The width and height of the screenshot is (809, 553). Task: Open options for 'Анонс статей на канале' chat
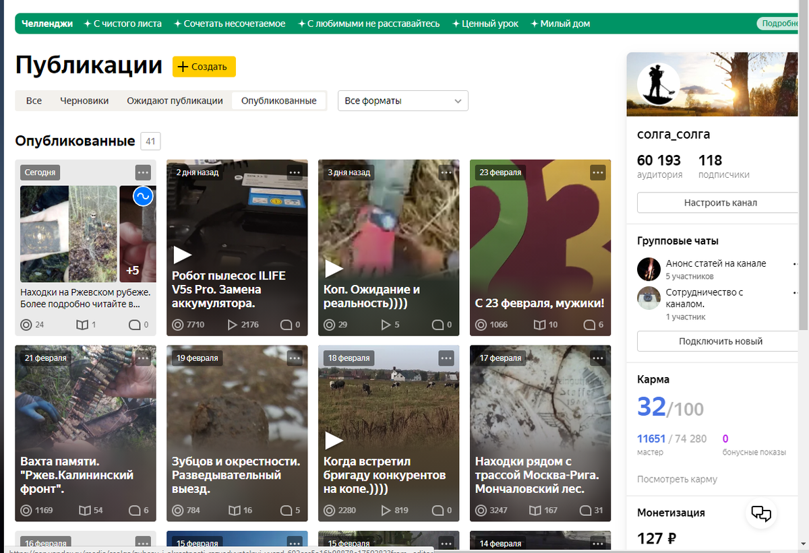click(796, 264)
